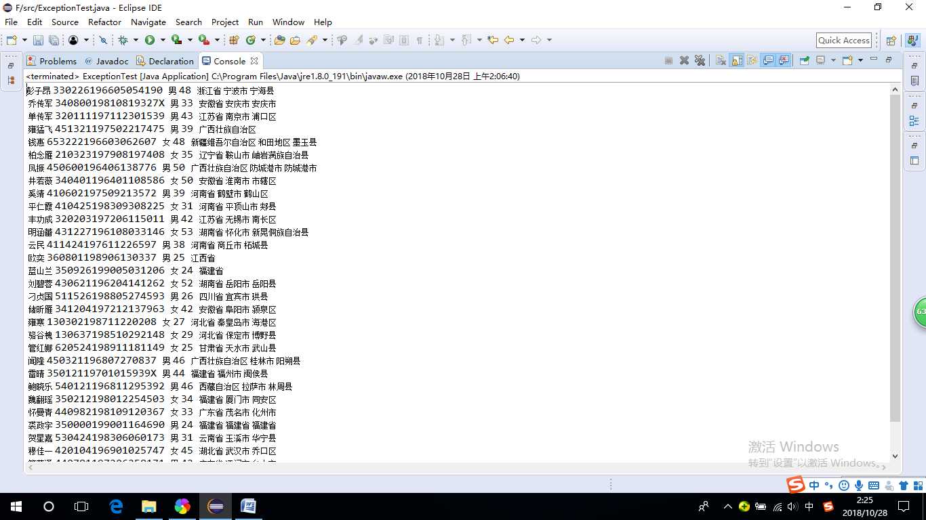Click the Windows Start button
The width and height of the screenshot is (926, 520).
coord(16,506)
